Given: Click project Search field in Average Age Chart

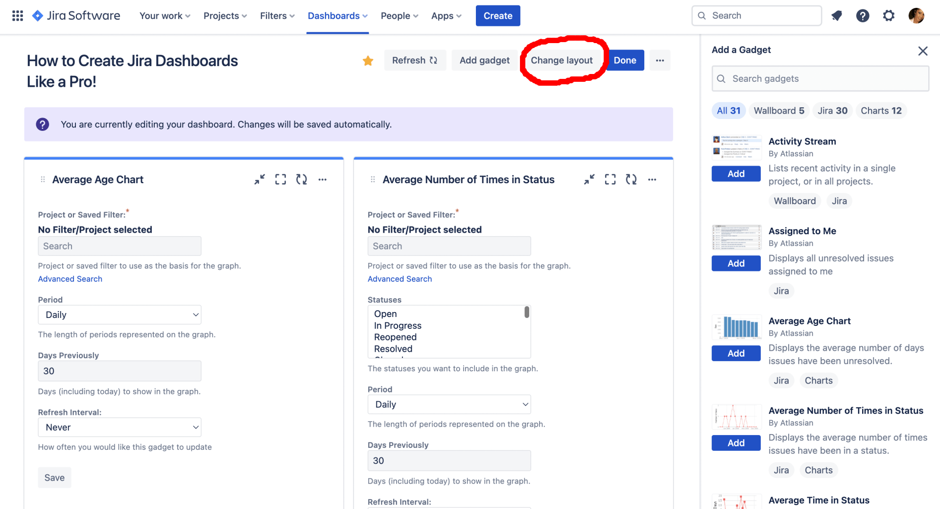Looking at the screenshot, I should tap(119, 246).
